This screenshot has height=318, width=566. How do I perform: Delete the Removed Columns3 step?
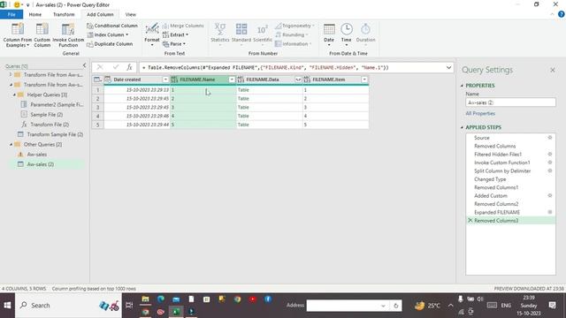pos(470,220)
